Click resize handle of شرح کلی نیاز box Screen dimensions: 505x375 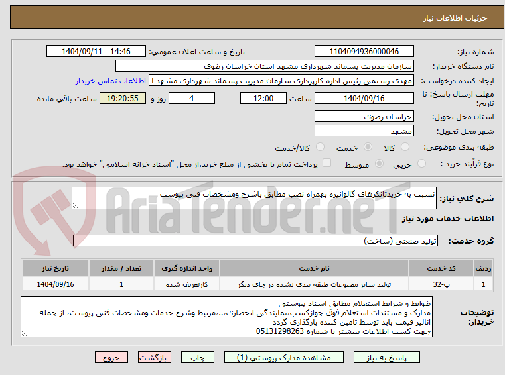(75, 206)
